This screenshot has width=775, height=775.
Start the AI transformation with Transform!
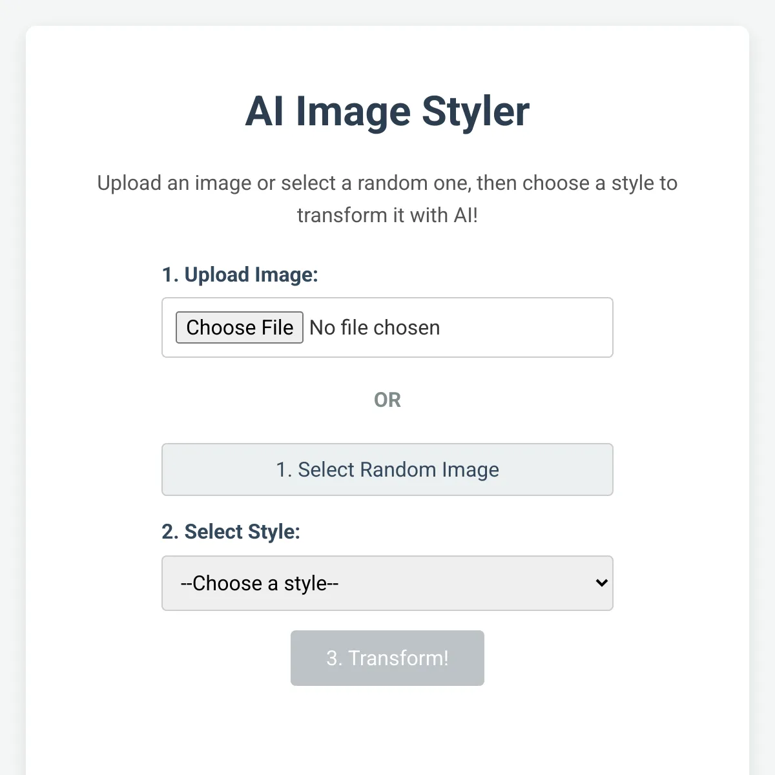pos(387,658)
